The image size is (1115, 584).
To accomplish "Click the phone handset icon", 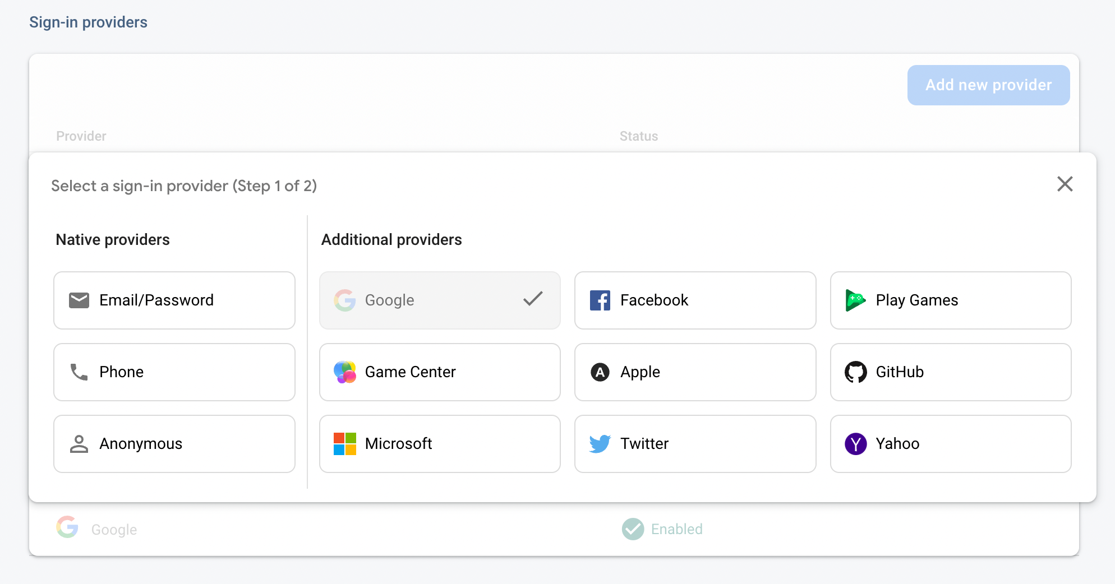I will [x=79, y=372].
